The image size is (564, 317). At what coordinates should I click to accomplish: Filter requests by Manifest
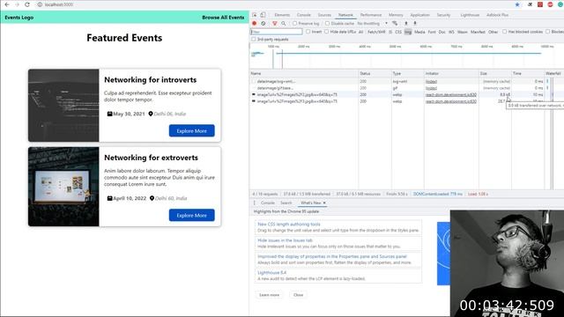478,32
